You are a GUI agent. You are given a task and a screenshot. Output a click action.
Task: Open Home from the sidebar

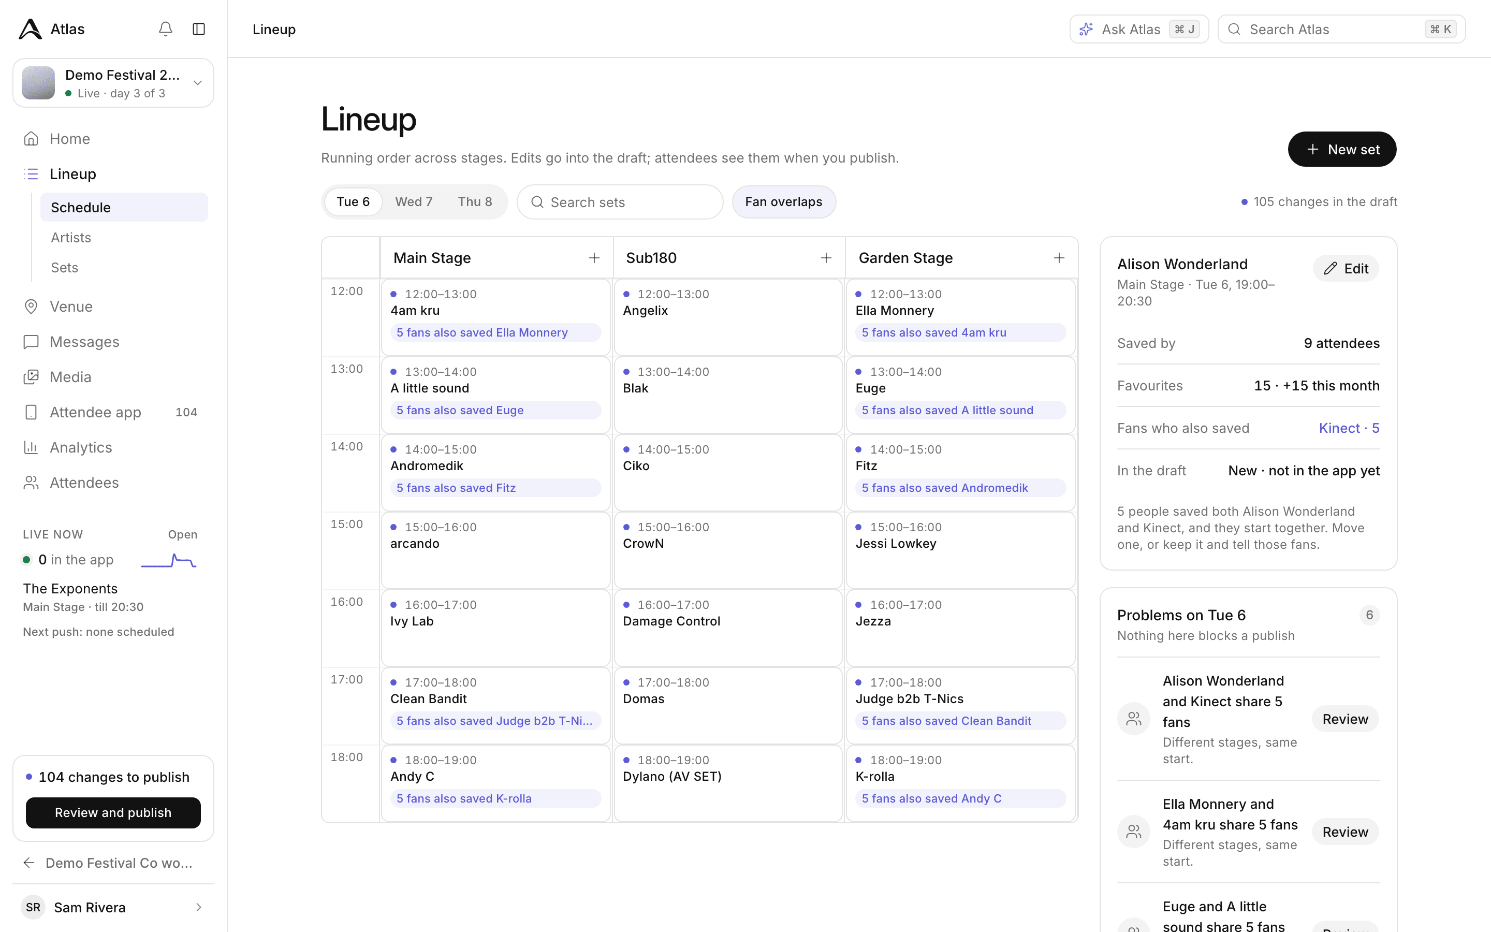point(113,139)
